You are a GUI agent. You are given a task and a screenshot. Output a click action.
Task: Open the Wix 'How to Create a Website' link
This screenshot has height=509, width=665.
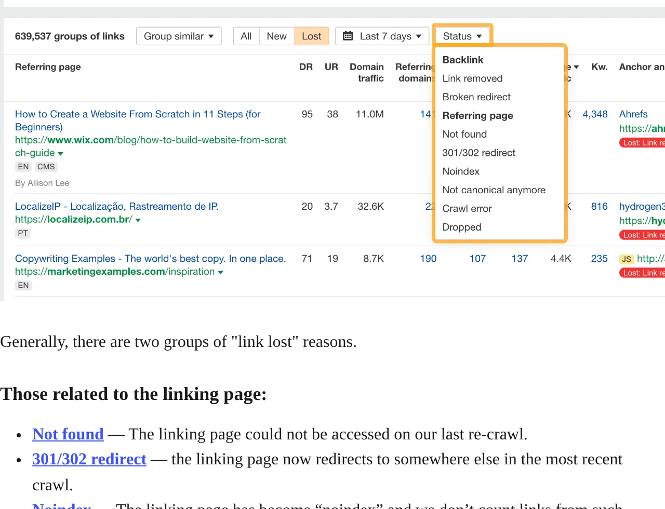click(138, 120)
